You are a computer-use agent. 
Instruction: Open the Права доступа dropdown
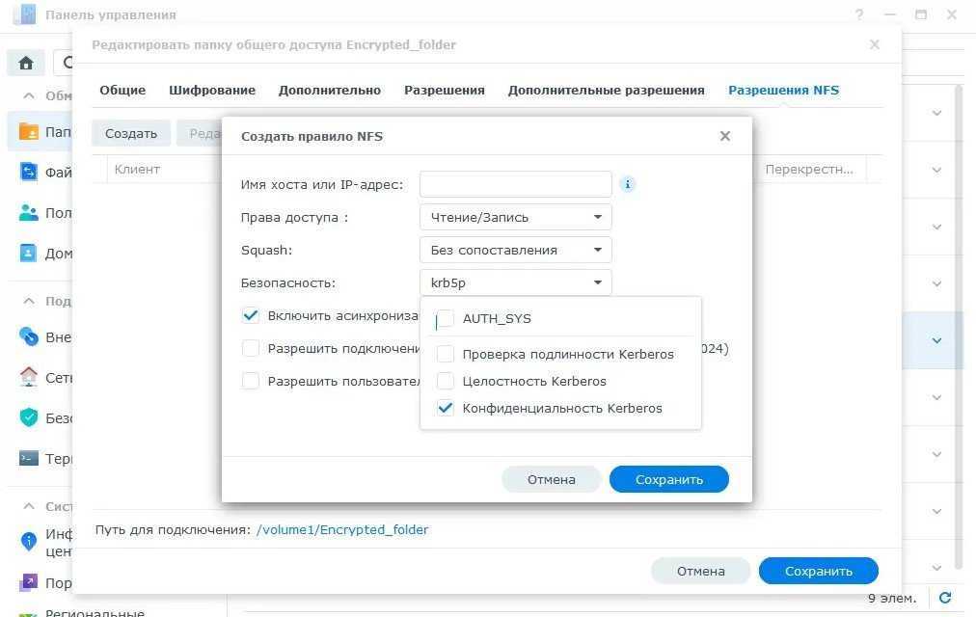[x=515, y=217]
